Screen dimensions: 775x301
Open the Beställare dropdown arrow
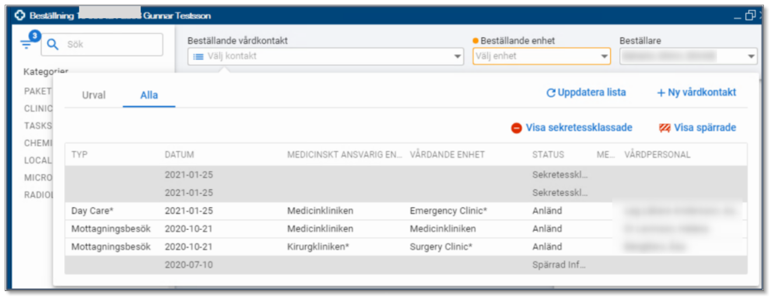pyautogui.click(x=751, y=57)
